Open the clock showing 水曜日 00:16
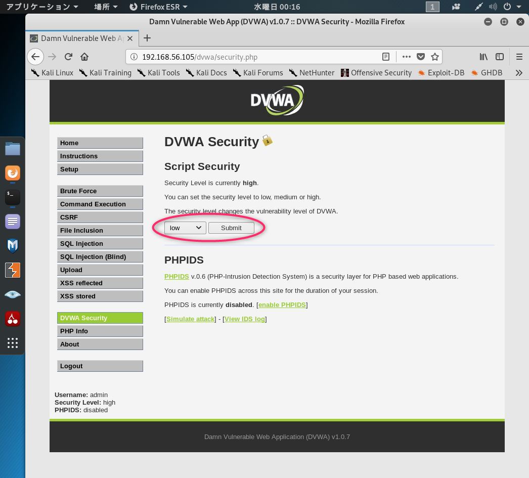 coord(277,7)
